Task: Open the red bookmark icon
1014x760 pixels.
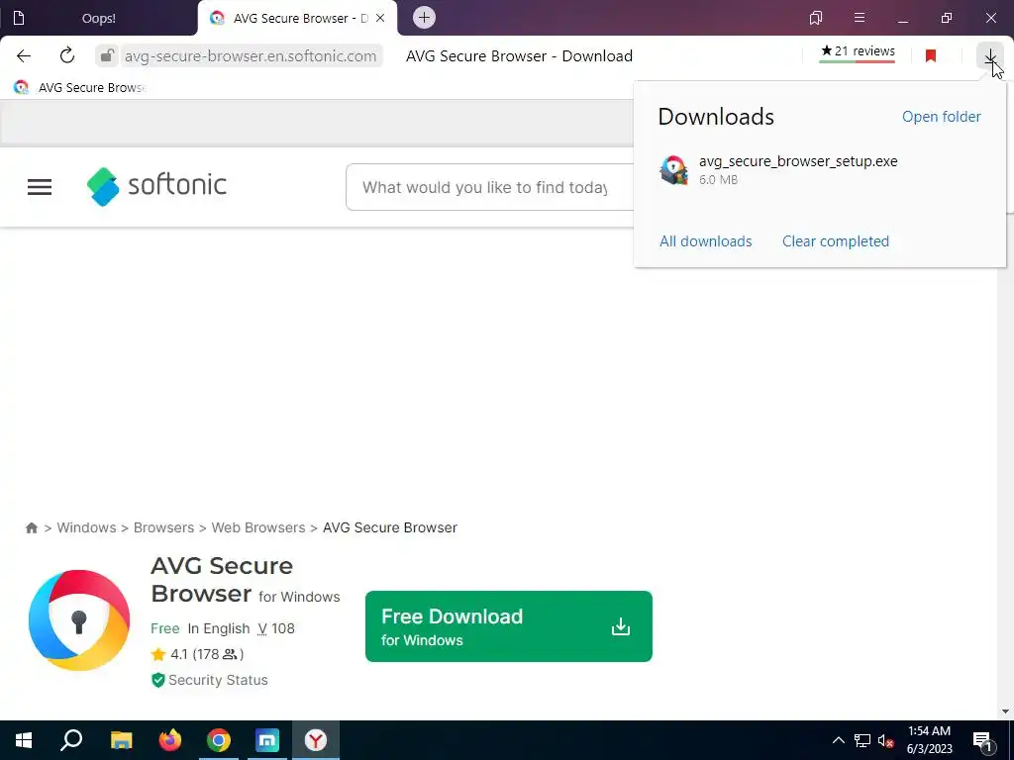Action: pyautogui.click(x=931, y=55)
